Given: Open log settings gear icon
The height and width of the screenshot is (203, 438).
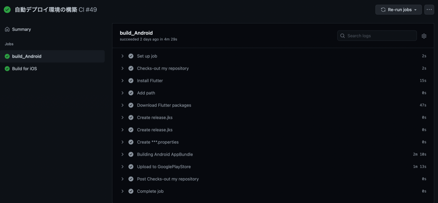Looking at the screenshot, I should pyautogui.click(x=424, y=36).
